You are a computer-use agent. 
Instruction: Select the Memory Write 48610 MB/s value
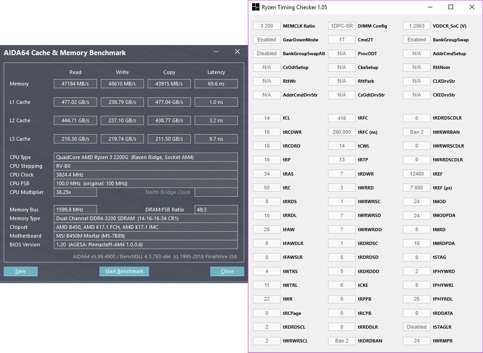point(122,84)
